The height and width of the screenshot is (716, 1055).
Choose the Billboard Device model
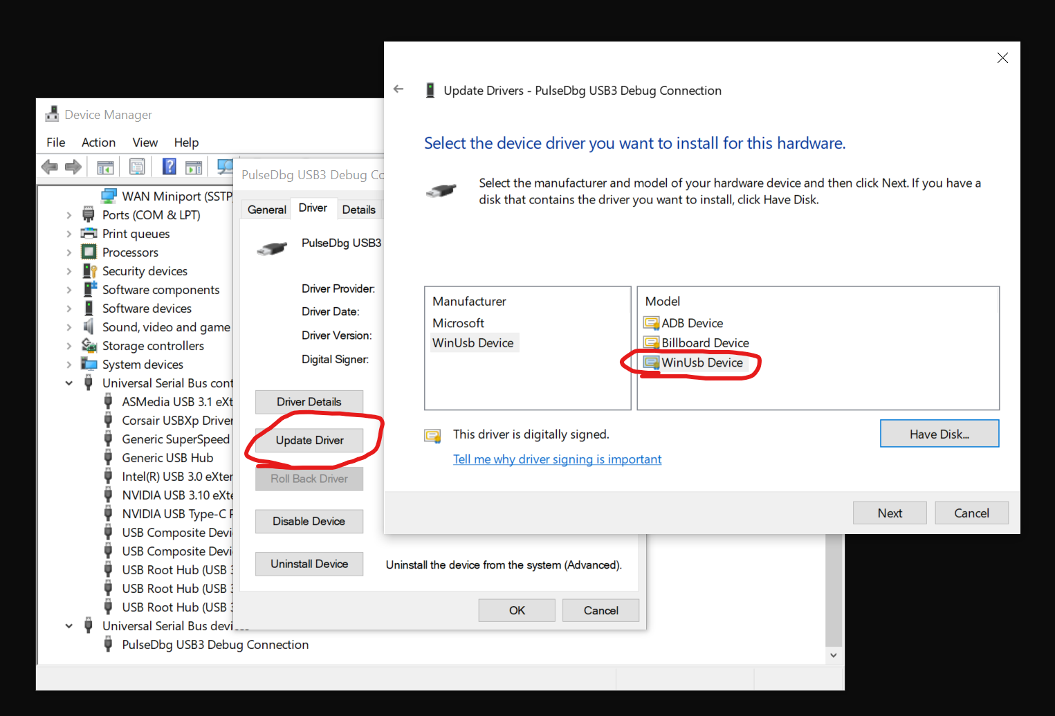pos(704,342)
